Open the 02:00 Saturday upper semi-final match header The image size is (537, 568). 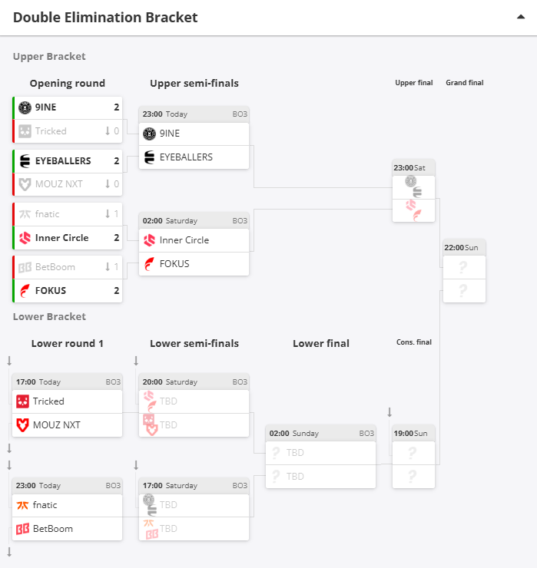coord(194,220)
